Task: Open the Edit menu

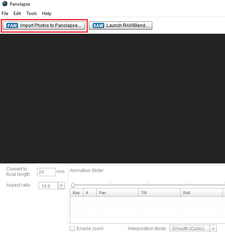Action: coord(17,13)
